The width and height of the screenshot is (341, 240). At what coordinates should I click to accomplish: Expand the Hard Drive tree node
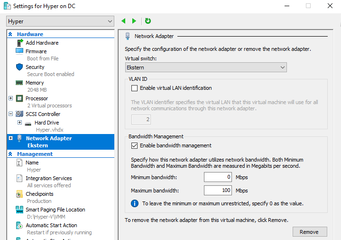(19, 122)
